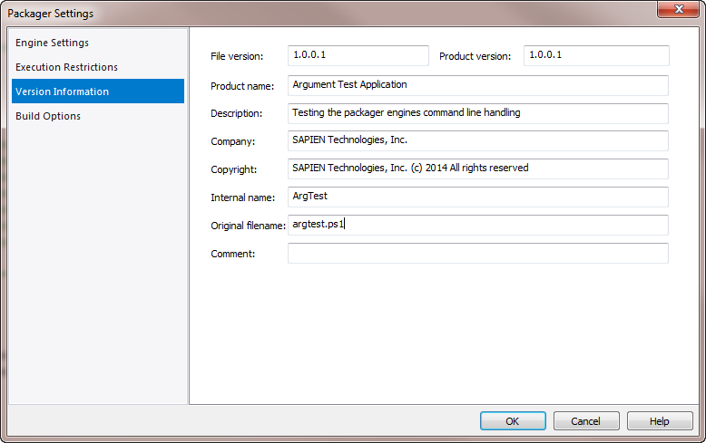Image resolution: width=706 pixels, height=443 pixels.
Task: Click the Packager Settings title bar
Action: click(315, 13)
